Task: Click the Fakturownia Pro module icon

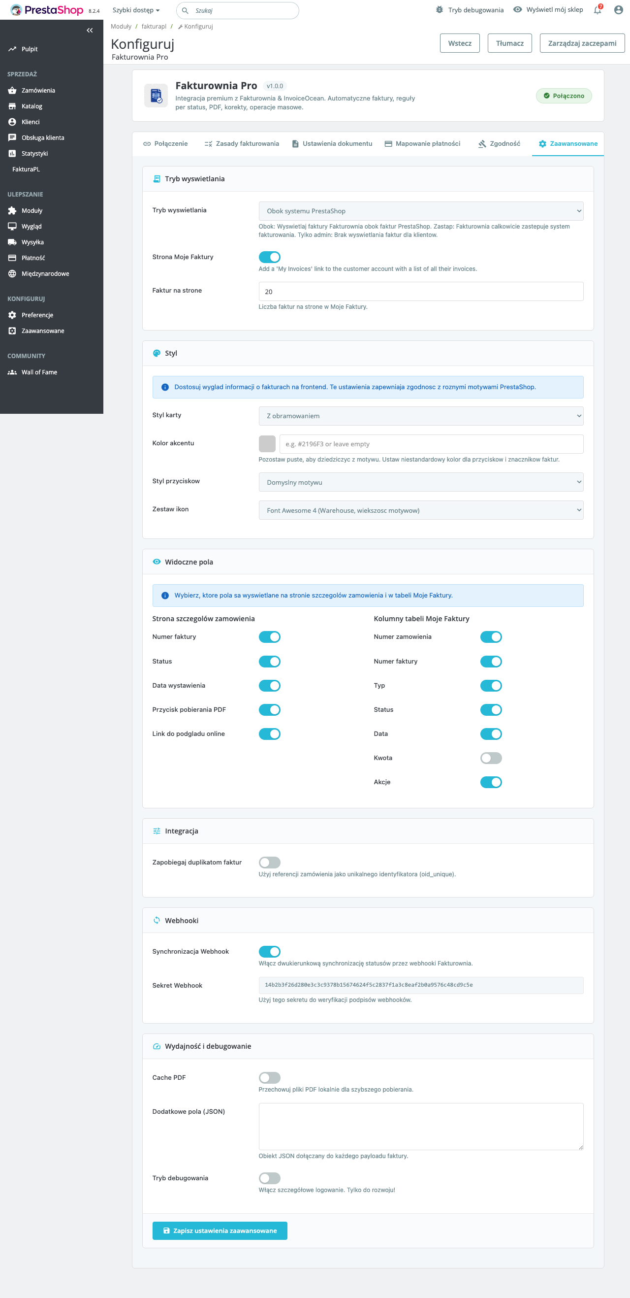Action: pyautogui.click(x=156, y=96)
